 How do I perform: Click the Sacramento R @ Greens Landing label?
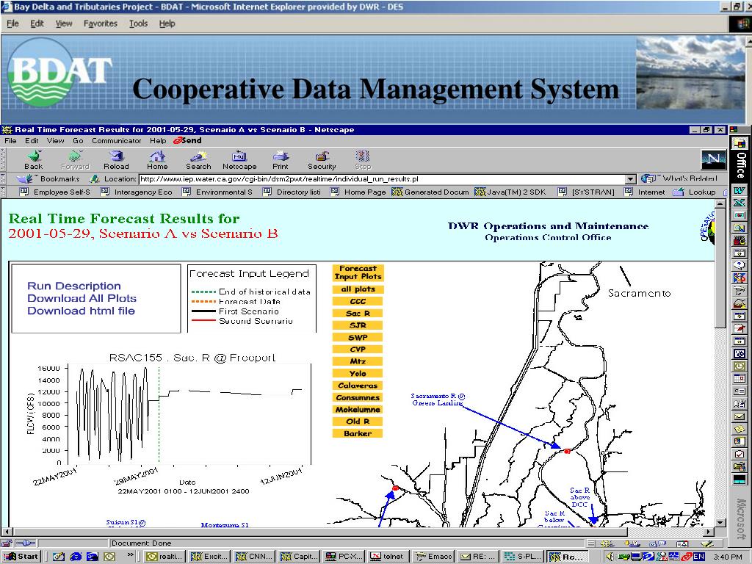tap(438, 399)
